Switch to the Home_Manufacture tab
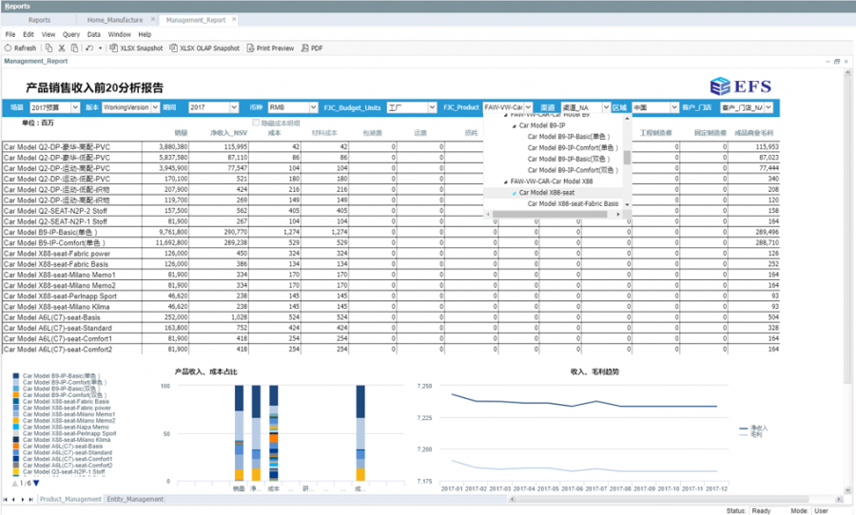 pyautogui.click(x=115, y=20)
